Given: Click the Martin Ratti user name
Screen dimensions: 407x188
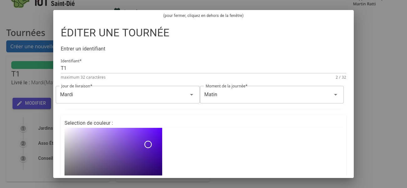Looking at the screenshot, I should point(364,4).
